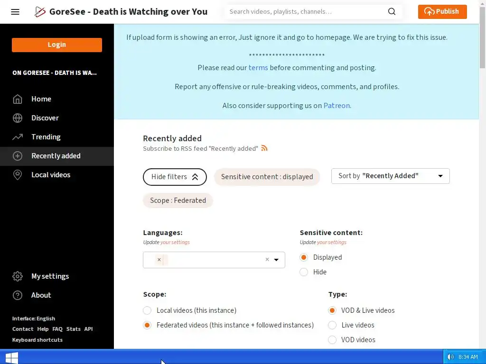Click the Local videos pin icon
486x364 pixels.
click(18, 174)
